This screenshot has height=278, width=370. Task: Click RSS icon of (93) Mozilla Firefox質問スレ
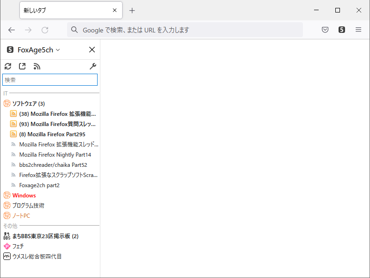13,124
